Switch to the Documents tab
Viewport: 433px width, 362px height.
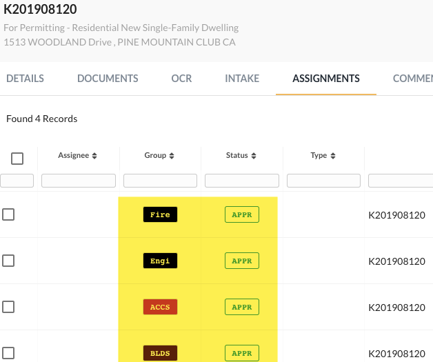(x=108, y=79)
